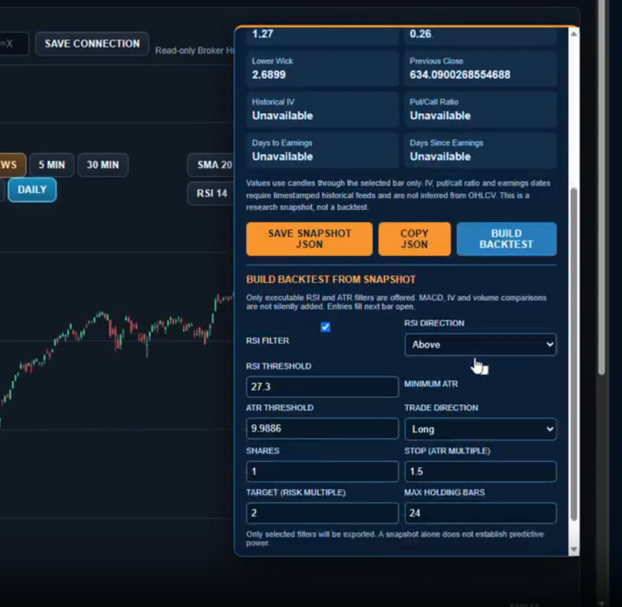This screenshot has height=607, width=622.
Task: Click the snapshot panel scrollbar thumb
Action: click(x=573, y=354)
